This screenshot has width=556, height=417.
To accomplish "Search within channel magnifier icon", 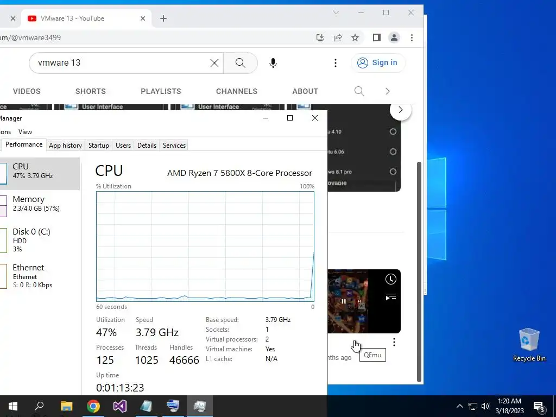I will [359, 91].
